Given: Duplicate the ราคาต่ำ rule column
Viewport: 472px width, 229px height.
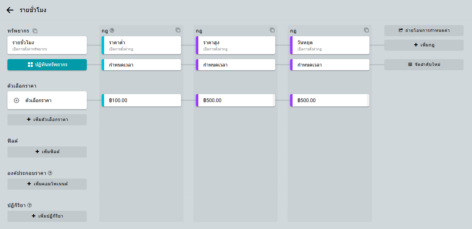Looking at the screenshot, I should tap(178, 30).
